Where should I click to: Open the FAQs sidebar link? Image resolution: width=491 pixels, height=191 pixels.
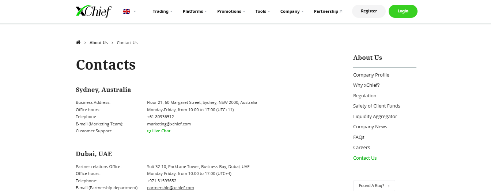359,137
